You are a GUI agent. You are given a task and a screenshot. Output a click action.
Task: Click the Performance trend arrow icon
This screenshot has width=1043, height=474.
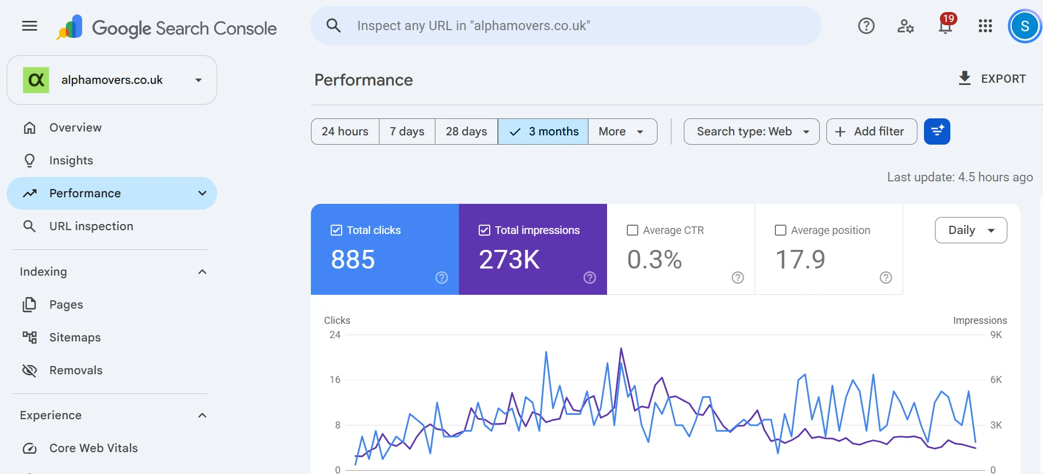[30, 193]
